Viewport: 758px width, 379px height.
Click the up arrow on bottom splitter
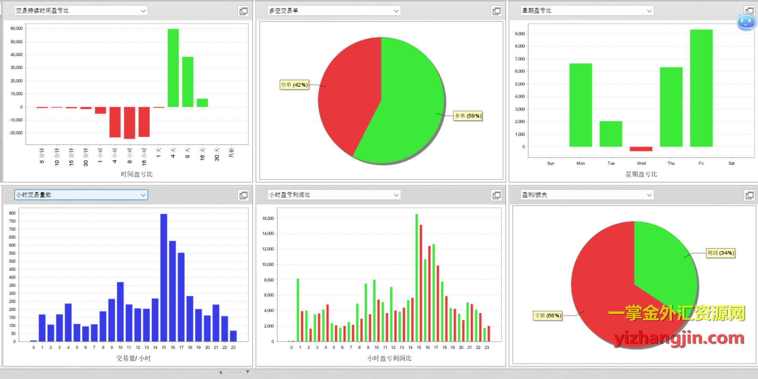pyautogui.click(x=221, y=372)
